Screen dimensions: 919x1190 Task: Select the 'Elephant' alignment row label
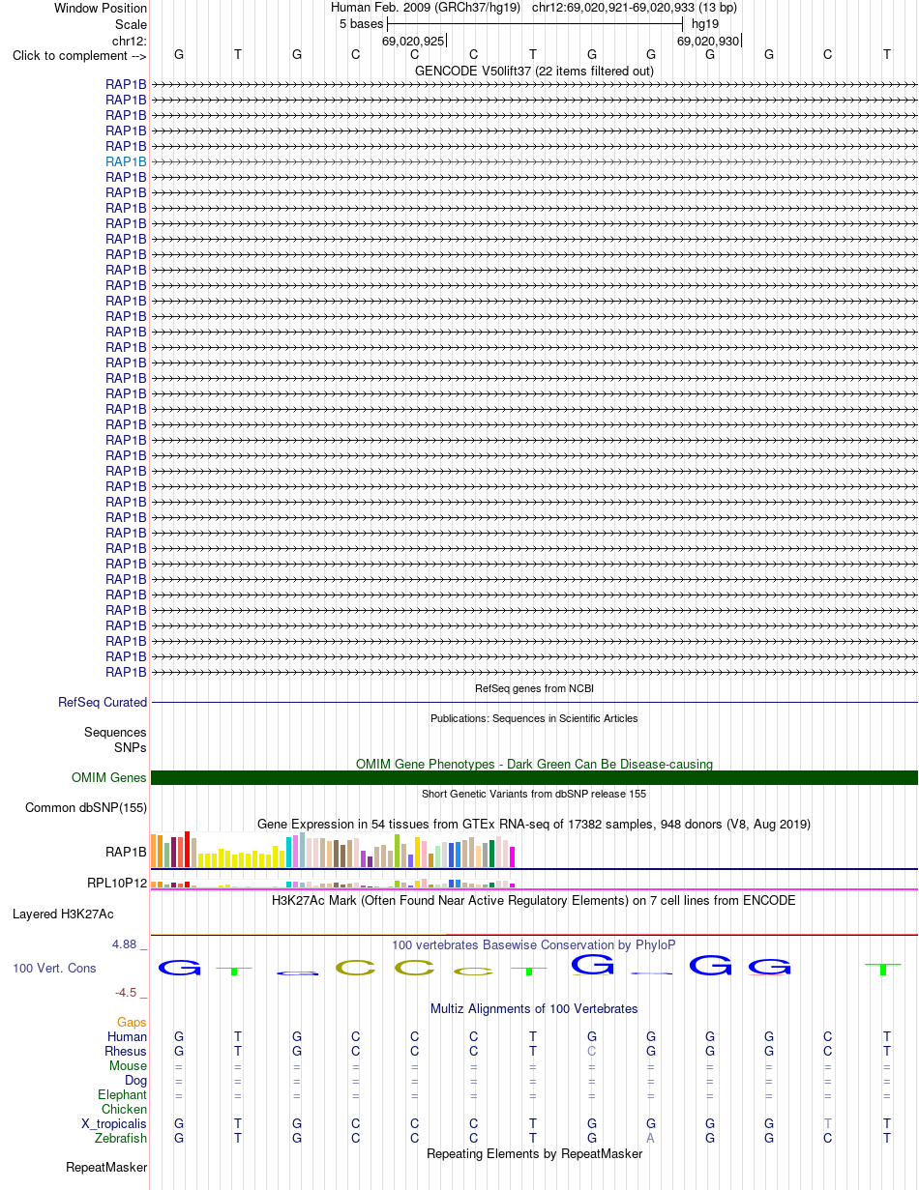coord(123,1094)
